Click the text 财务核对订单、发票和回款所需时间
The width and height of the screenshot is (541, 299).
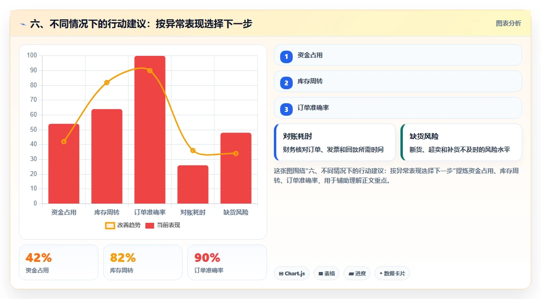pyautogui.click(x=333, y=149)
